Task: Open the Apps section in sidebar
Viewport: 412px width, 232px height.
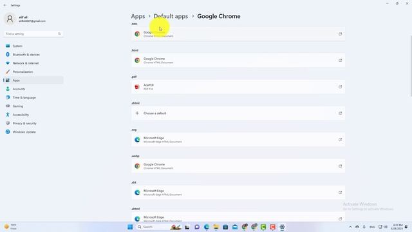Action: pyautogui.click(x=33, y=80)
